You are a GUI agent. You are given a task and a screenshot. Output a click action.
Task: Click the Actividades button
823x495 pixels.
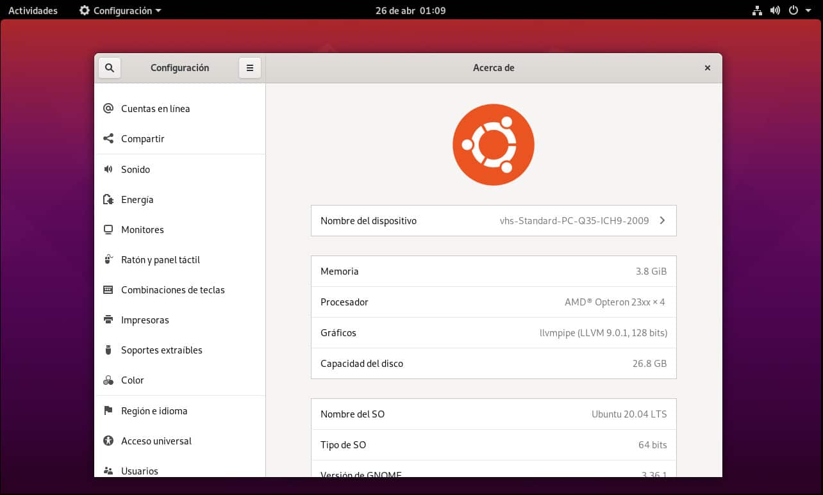pos(33,10)
